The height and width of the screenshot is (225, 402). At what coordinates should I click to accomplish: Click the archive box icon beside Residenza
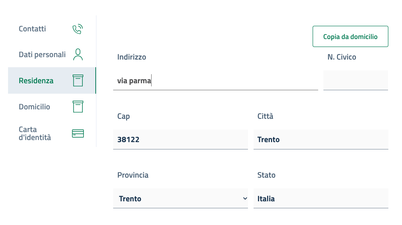[78, 80]
